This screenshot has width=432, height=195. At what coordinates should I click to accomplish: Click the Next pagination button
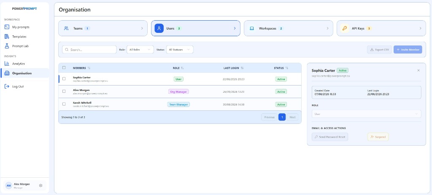point(293,117)
